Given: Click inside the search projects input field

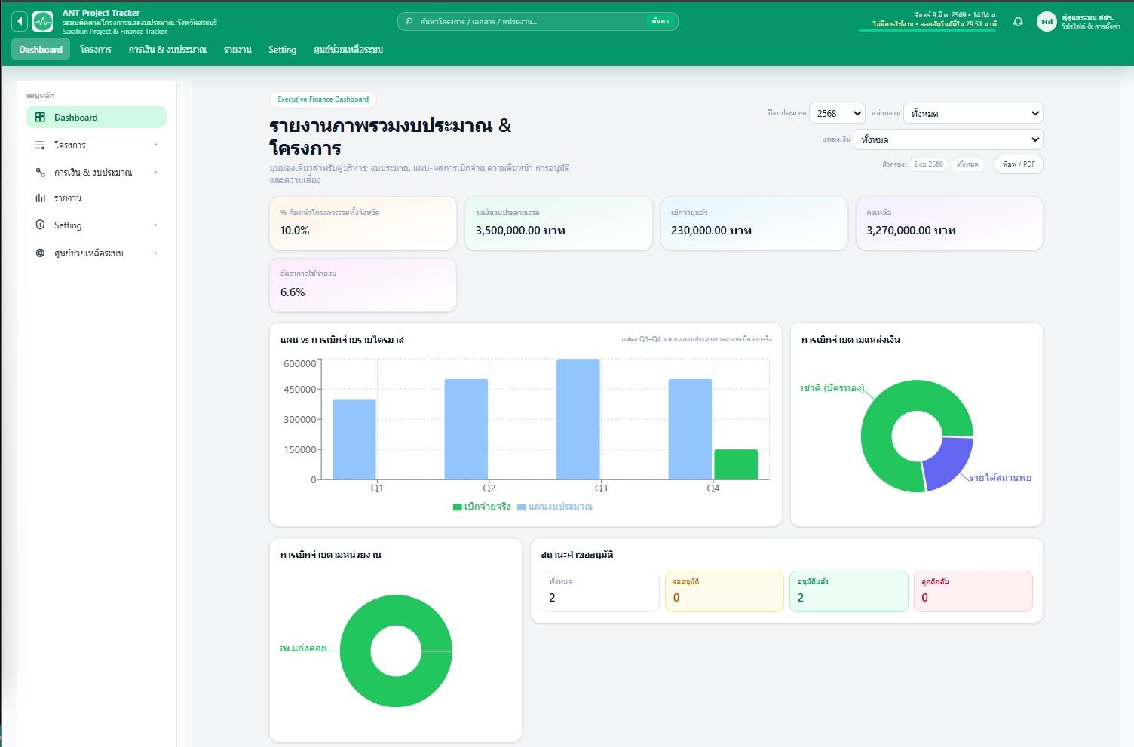Looking at the screenshot, I should click(x=528, y=20).
